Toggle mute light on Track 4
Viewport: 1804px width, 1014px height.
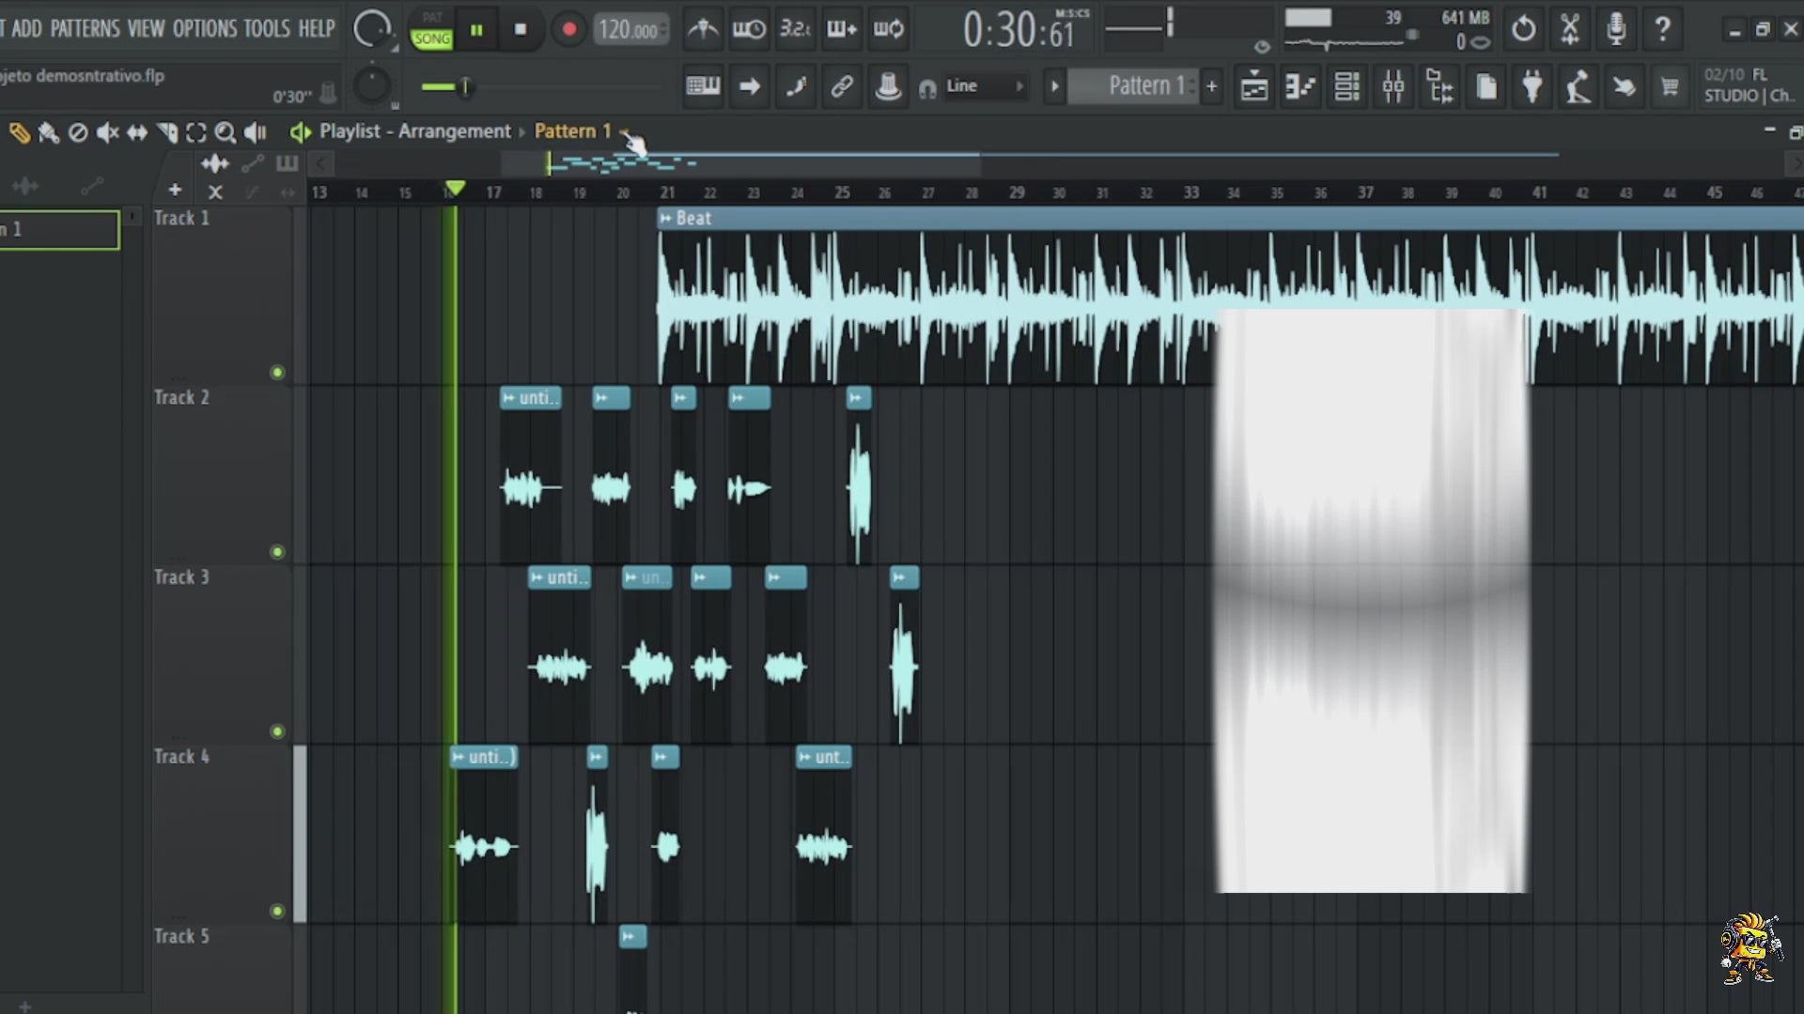pos(277,911)
